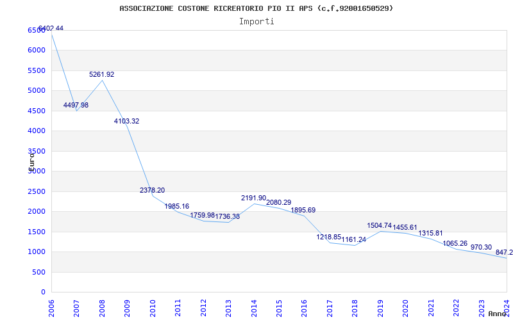Screen dimensions: 513x320
Task: Click data label 1161.24
Action: pyautogui.click(x=354, y=239)
